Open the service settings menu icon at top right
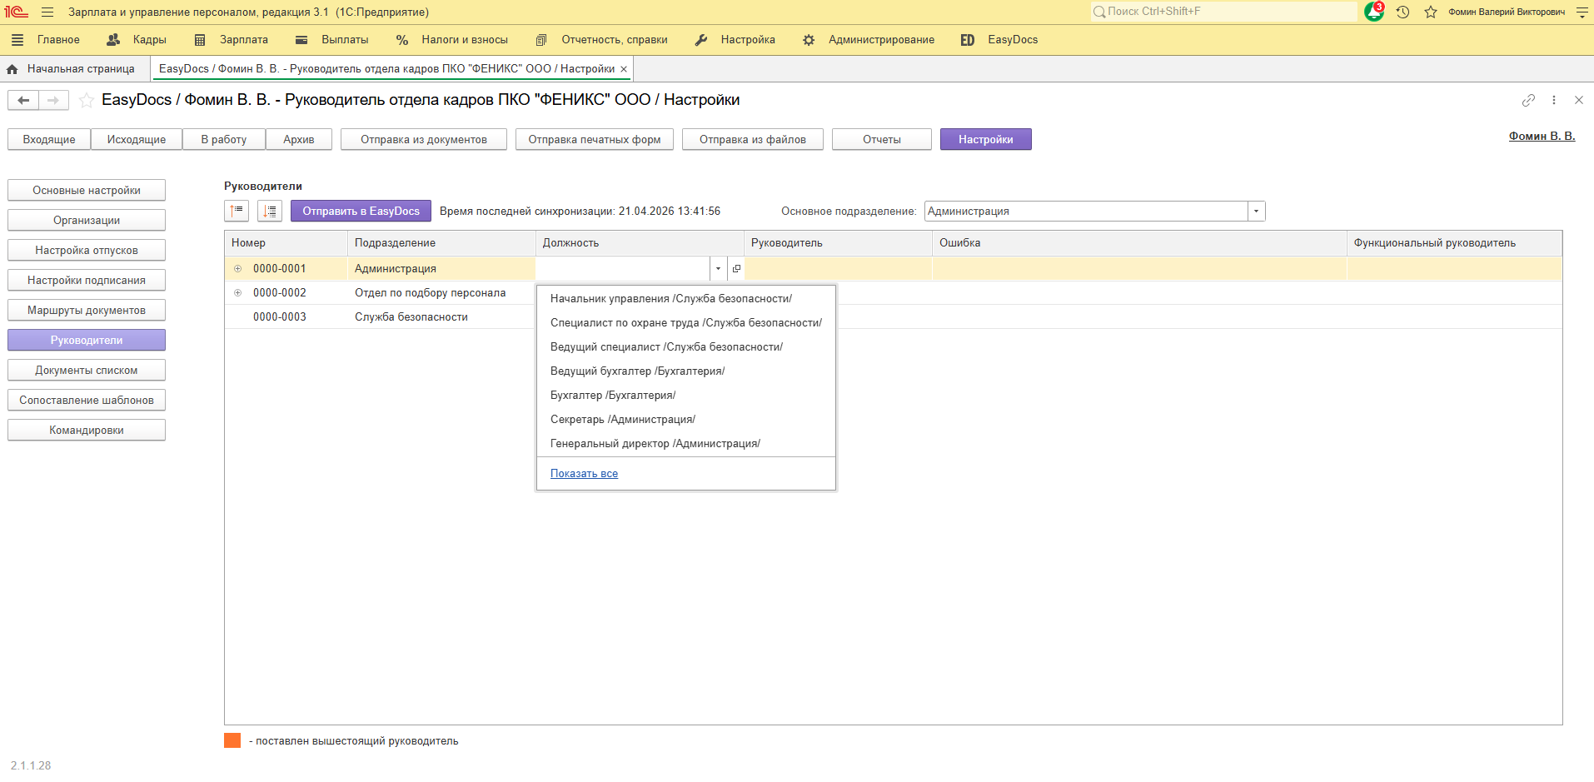This screenshot has width=1594, height=782. click(x=1582, y=12)
